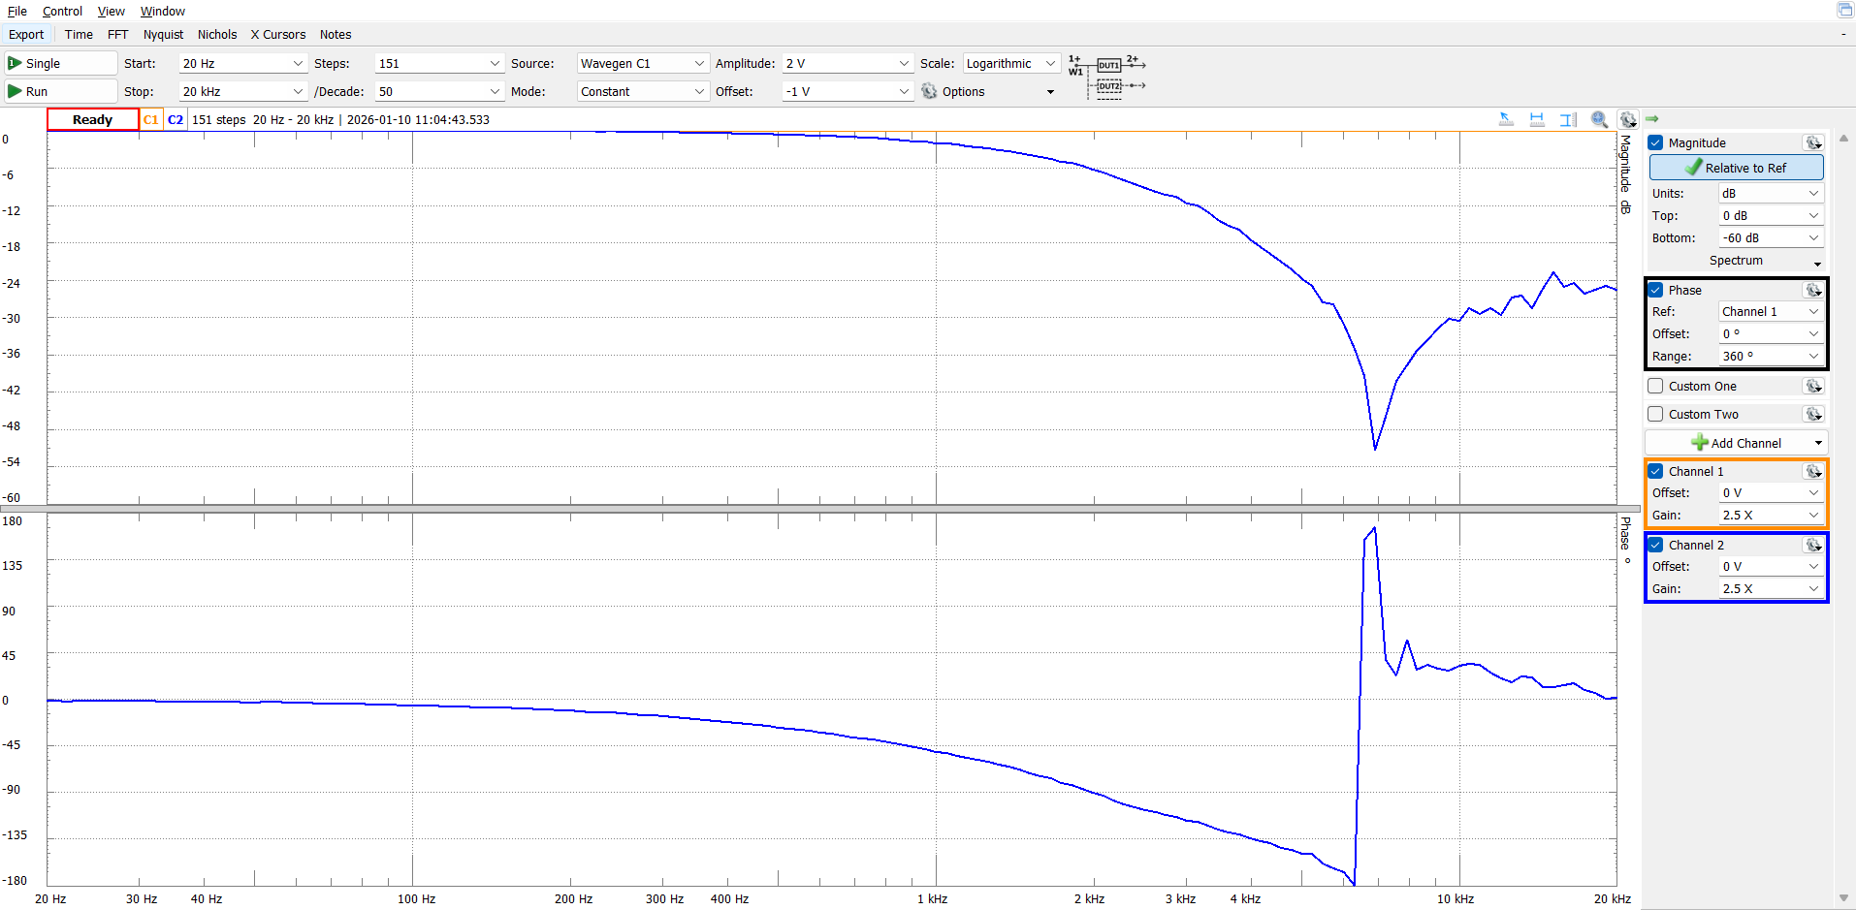Viewport: 1856px width, 910px height.
Task: Click the green arrow above the channel panel
Action: click(x=1652, y=119)
